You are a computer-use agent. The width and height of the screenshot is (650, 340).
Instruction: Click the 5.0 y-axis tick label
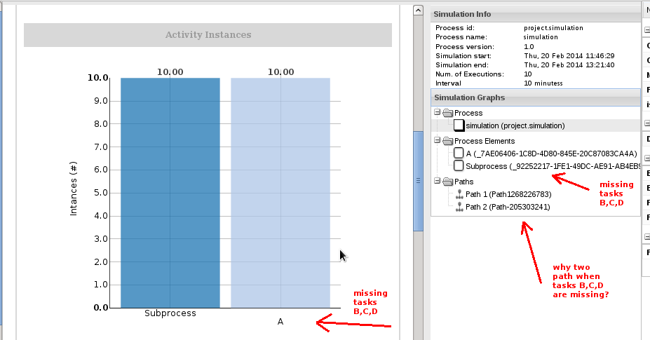point(101,193)
